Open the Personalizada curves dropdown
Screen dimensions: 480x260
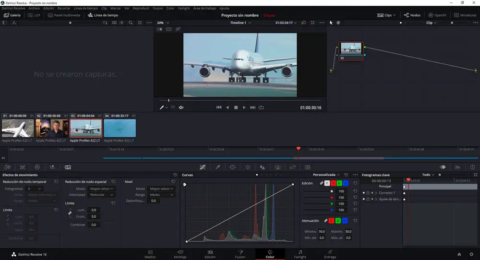(x=326, y=175)
